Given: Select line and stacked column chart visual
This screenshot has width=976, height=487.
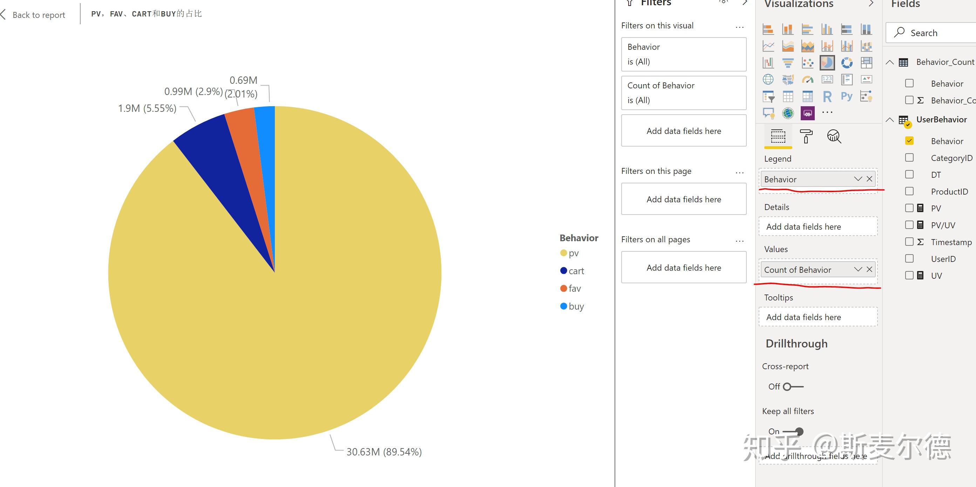Looking at the screenshot, I should coord(827,46).
